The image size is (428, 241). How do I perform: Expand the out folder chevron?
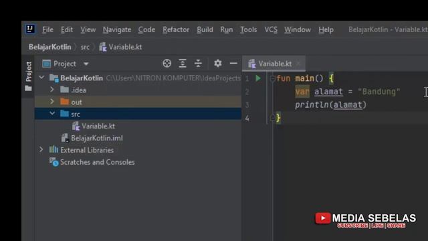coord(52,101)
